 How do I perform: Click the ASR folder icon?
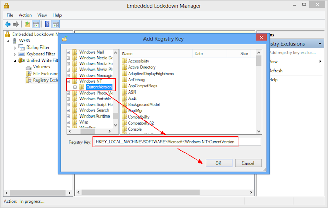pos(124,92)
